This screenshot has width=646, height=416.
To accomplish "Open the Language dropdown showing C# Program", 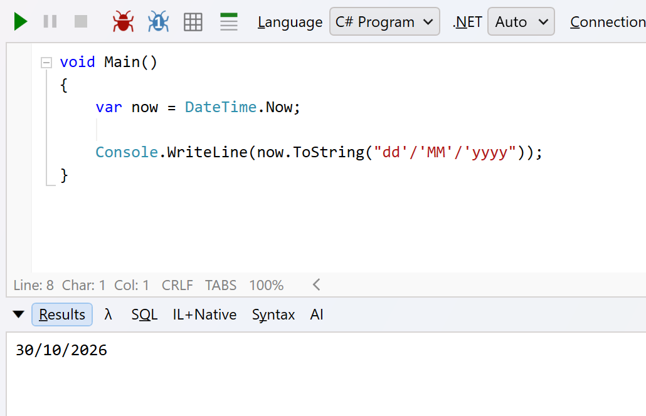I will point(384,21).
